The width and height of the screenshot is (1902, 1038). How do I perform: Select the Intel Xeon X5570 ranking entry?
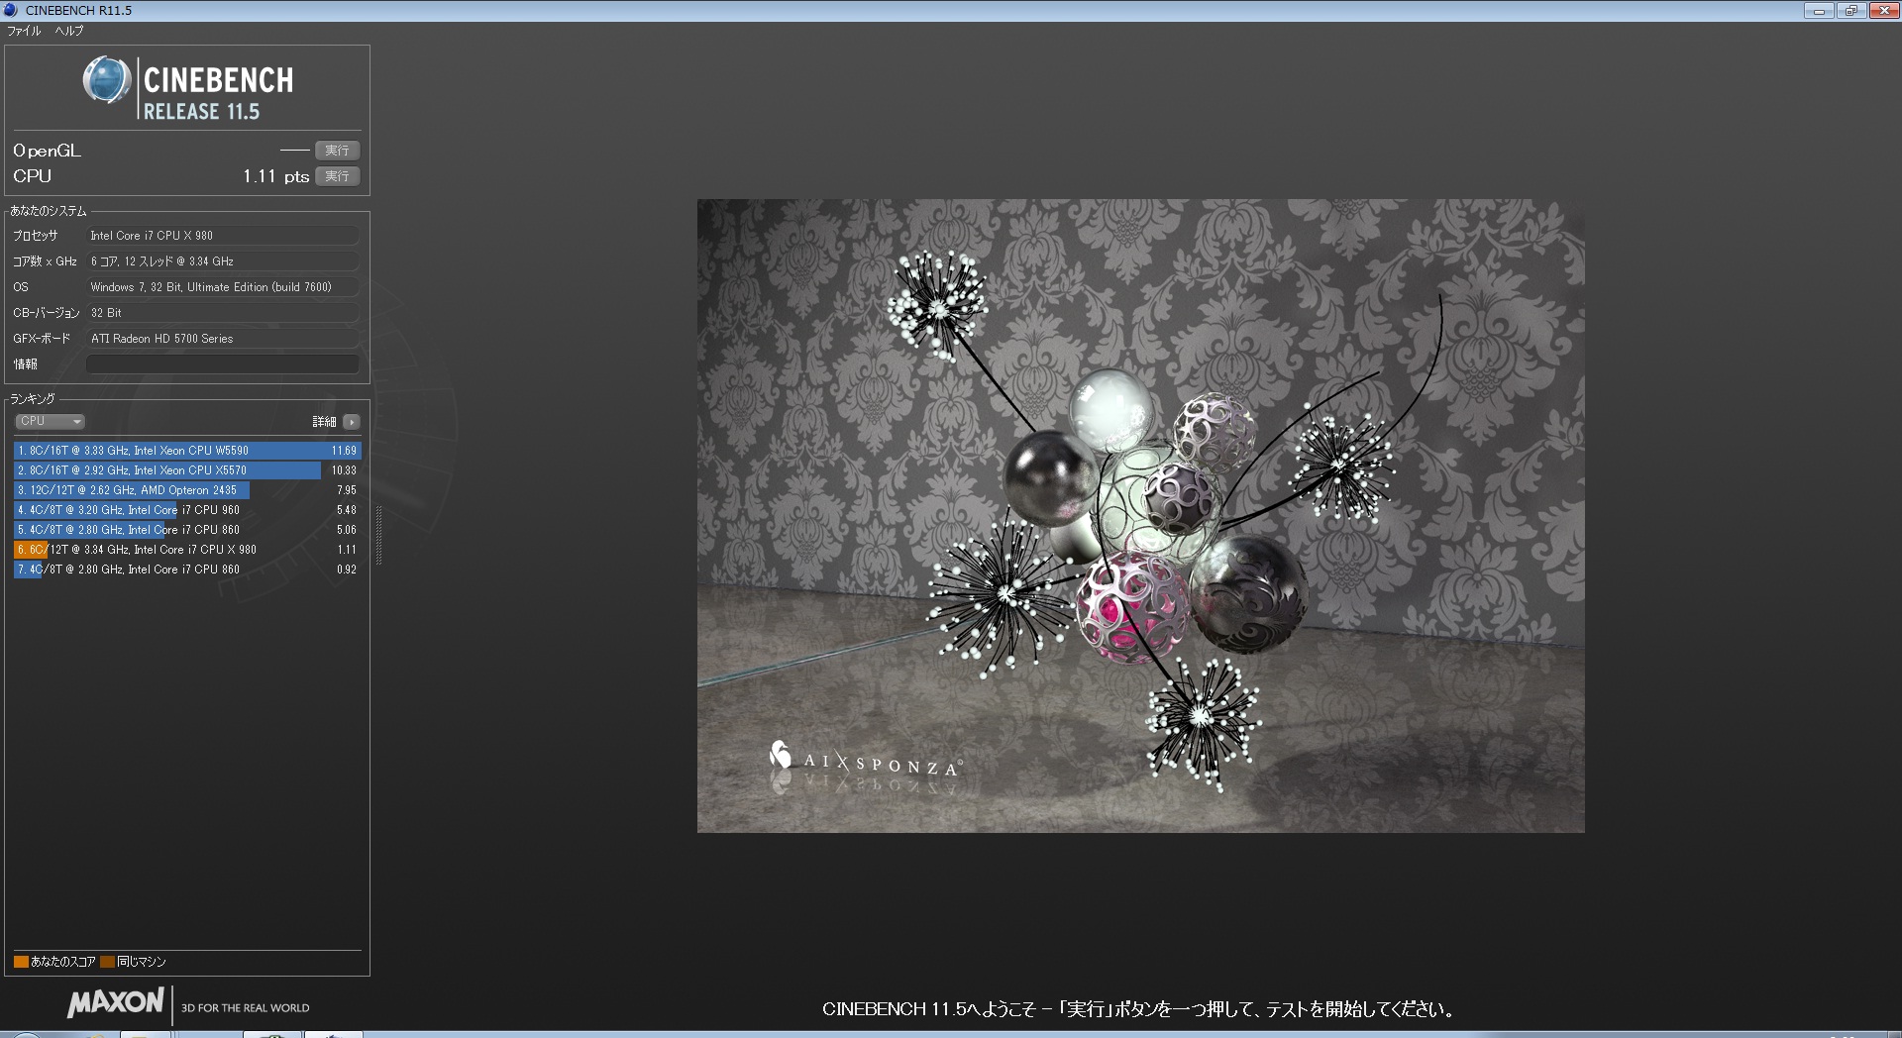pos(186,470)
